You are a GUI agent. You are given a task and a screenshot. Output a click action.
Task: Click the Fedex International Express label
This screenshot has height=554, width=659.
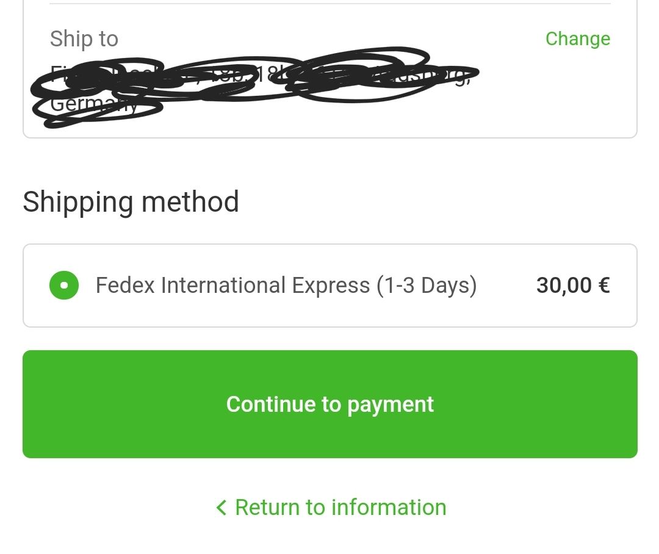pos(286,286)
